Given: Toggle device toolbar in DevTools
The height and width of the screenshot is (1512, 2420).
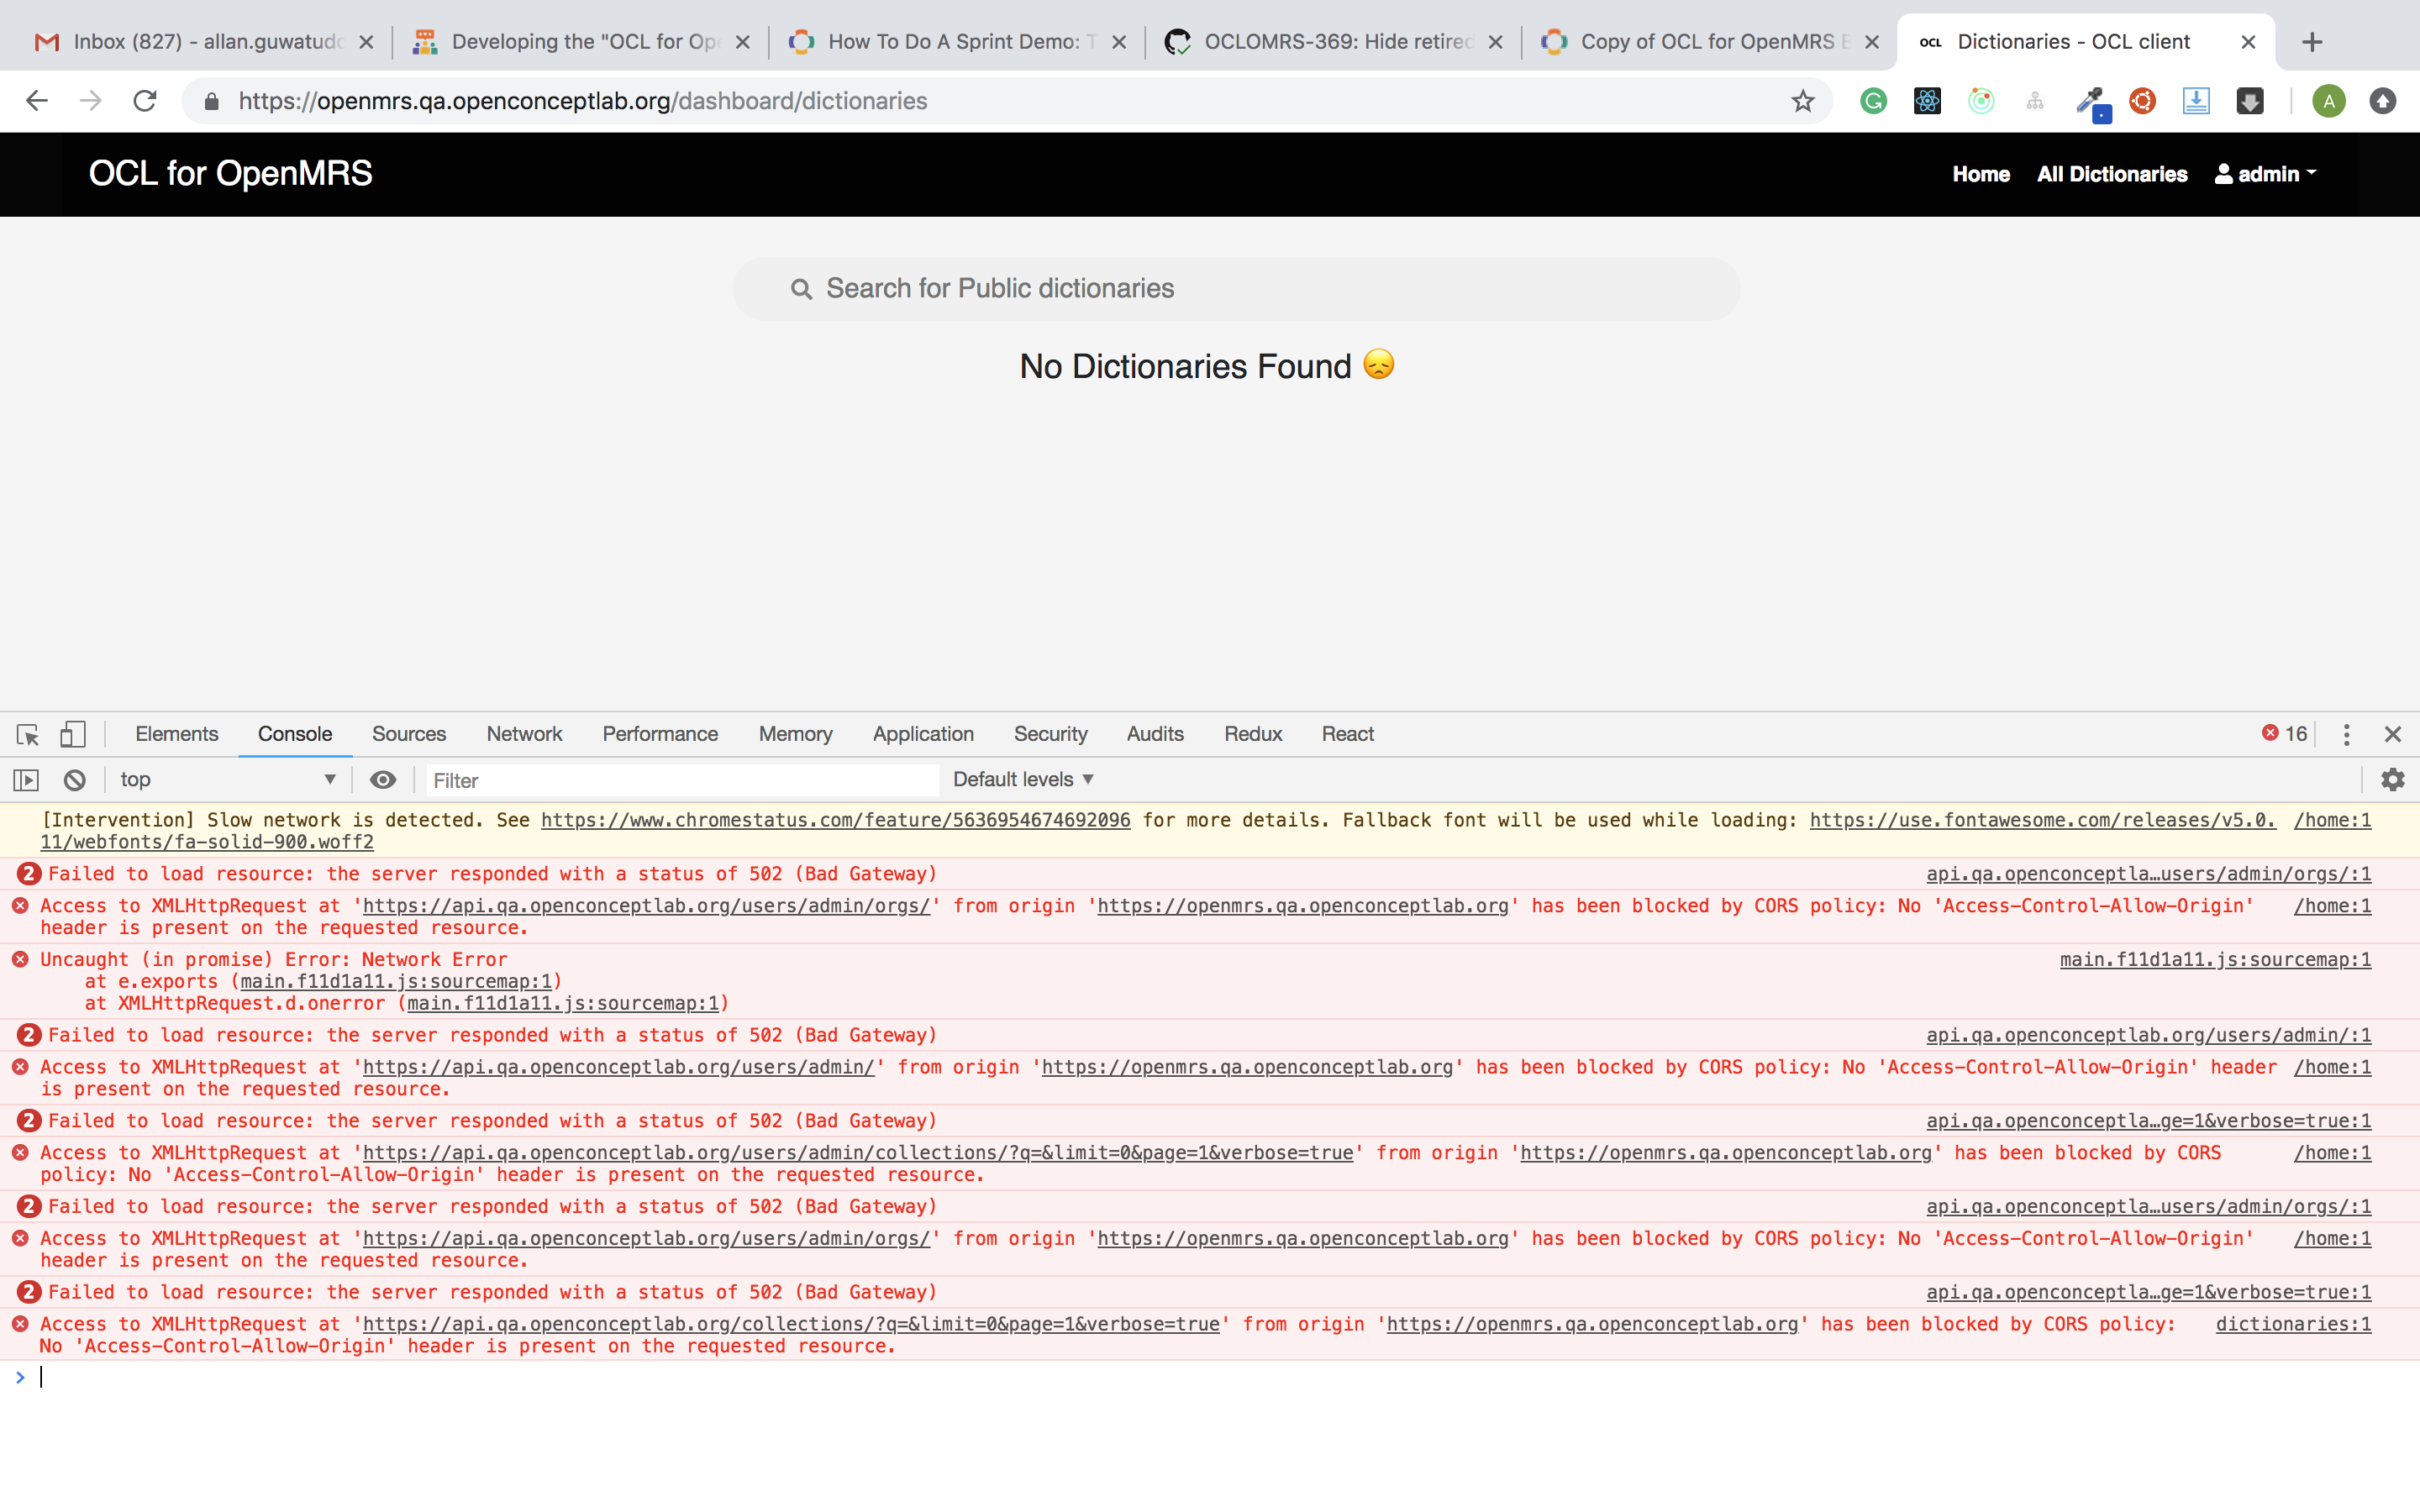Looking at the screenshot, I should click(72, 734).
